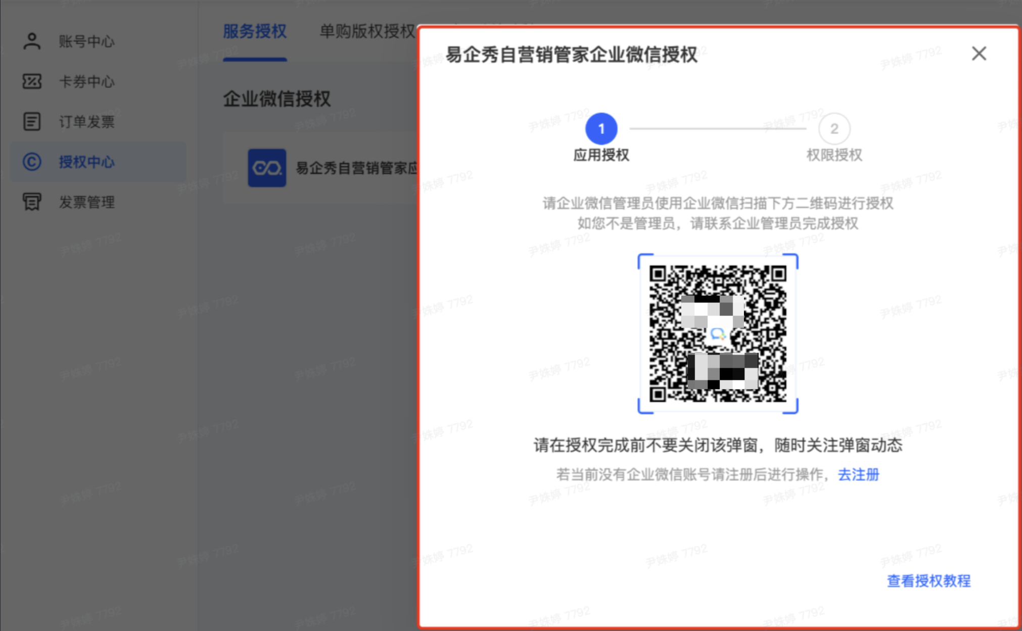Click the WeChat Work logo in QR code
Viewport: 1022px width, 631px height.
click(718, 334)
